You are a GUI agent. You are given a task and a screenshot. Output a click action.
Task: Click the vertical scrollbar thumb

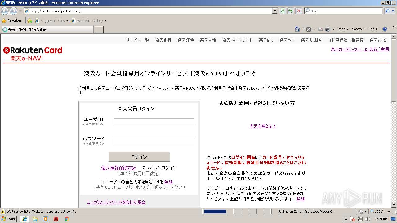click(x=394, y=70)
